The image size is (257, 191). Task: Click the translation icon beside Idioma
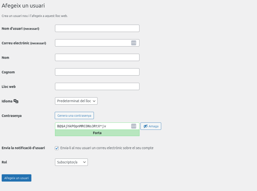click(x=16, y=101)
